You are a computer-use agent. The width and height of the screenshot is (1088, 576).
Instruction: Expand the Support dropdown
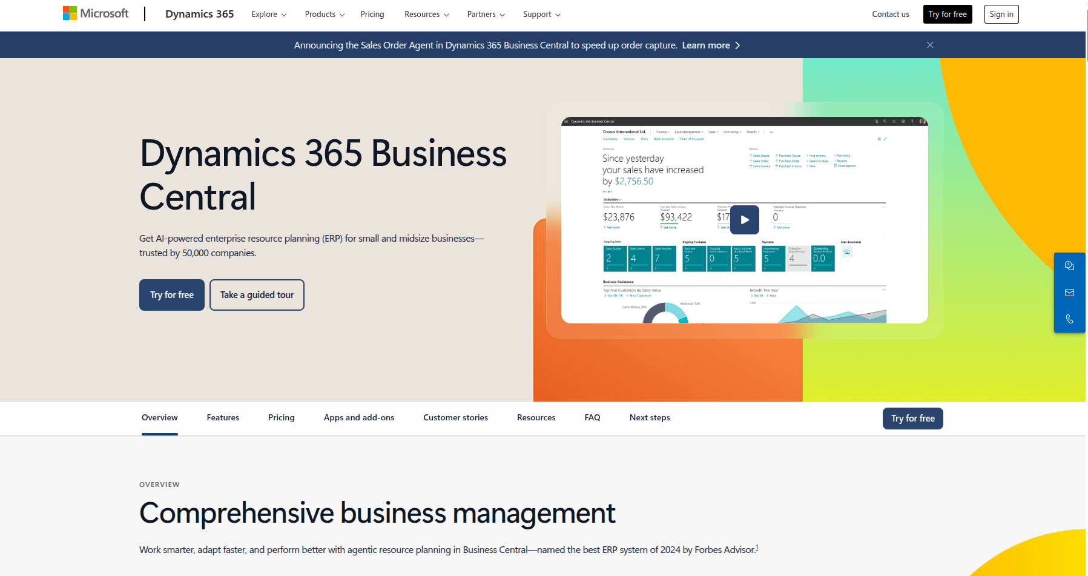click(541, 14)
